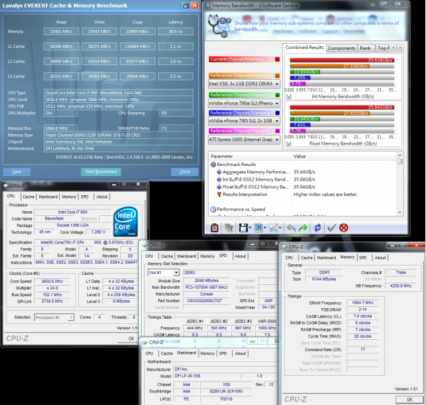Viewport: 426px width, 405px height.
Task: Click the gray back arrow in the Sandra toolbar
Action: [291, 228]
